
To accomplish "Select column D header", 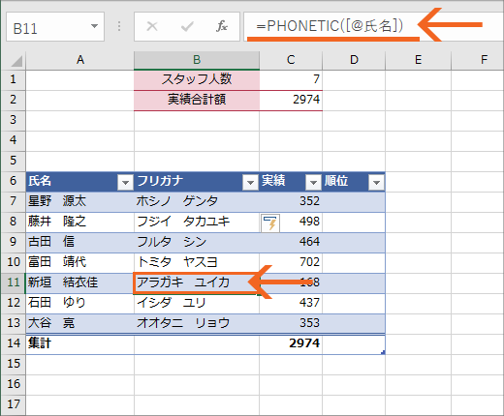I will (354, 60).
